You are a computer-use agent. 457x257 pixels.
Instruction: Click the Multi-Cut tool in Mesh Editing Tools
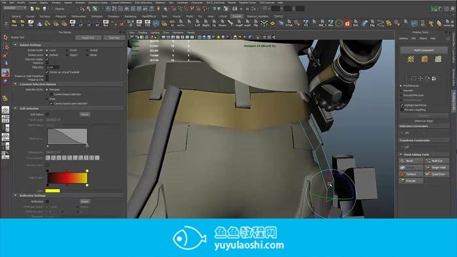click(436, 160)
